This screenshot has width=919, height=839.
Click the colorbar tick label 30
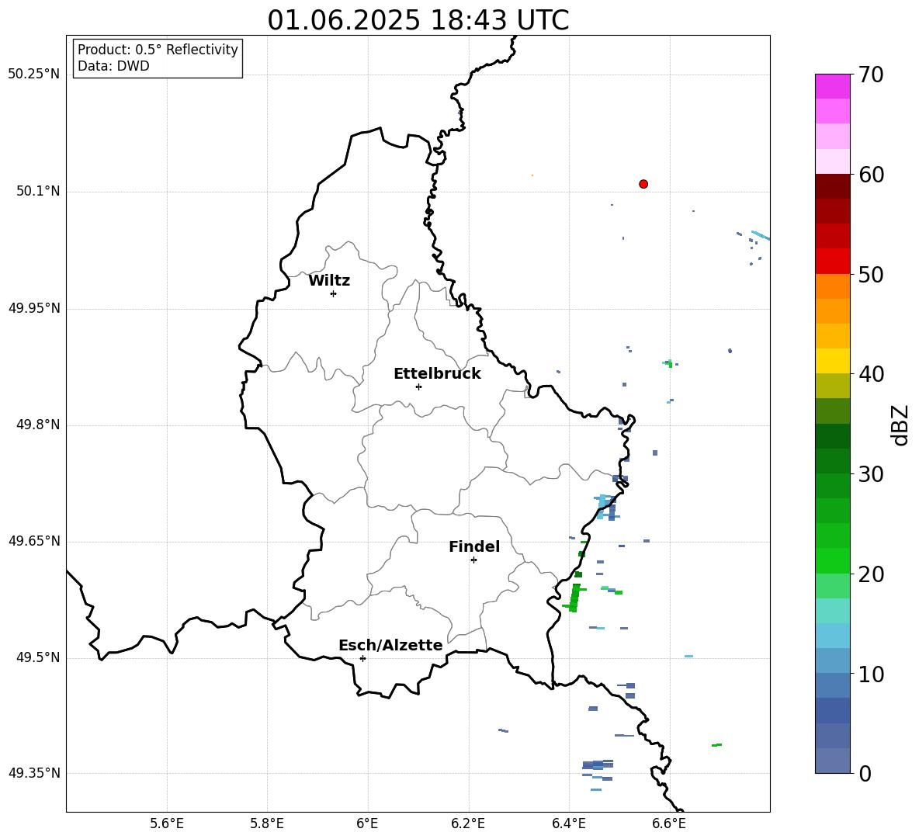coord(871,474)
